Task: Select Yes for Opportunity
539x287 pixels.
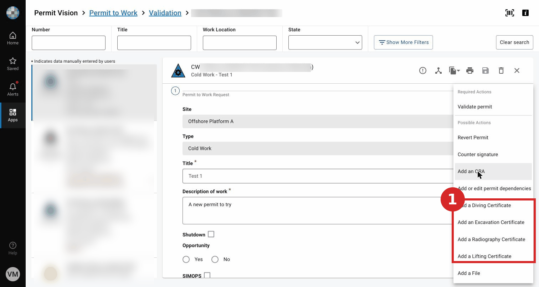Action: click(x=186, y=259)
